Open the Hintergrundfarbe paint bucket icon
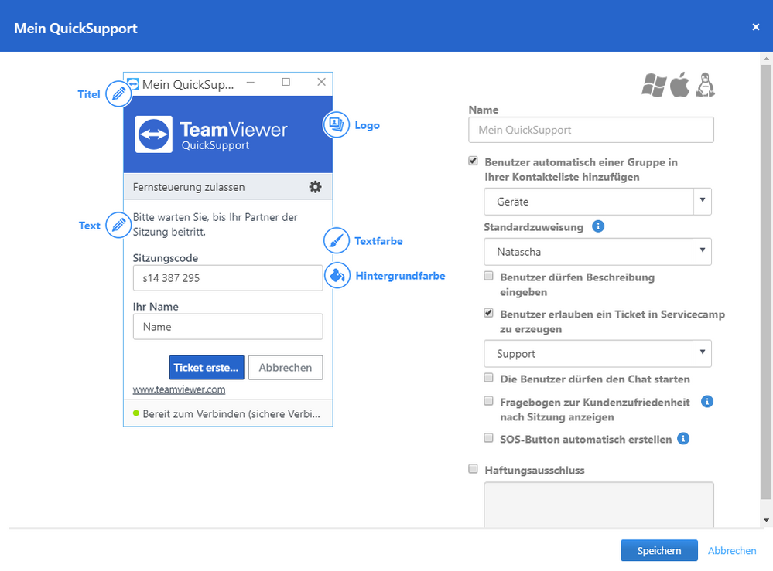Viewport: 773px width, 571px height. click(337, 275)
